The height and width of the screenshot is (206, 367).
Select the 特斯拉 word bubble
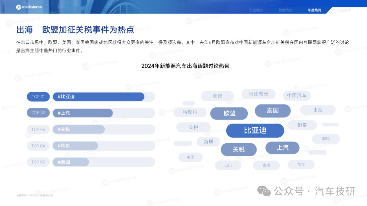point(190,112)
